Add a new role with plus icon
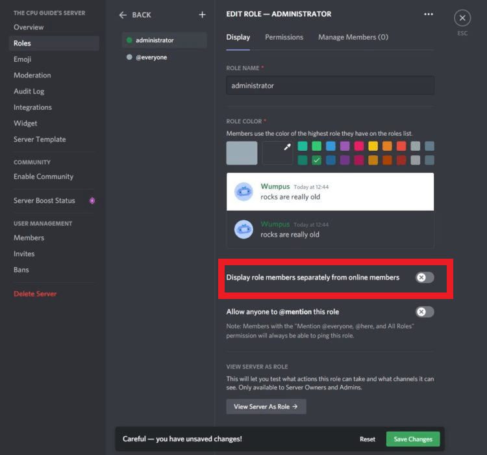487x455 pixels. click(x=202, y=14)
